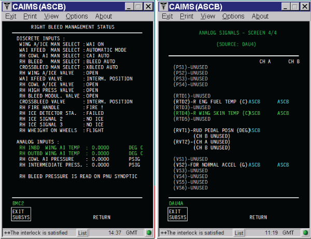Maximize the left CAIMS window

pyautogui.click(x=137, y=6)
